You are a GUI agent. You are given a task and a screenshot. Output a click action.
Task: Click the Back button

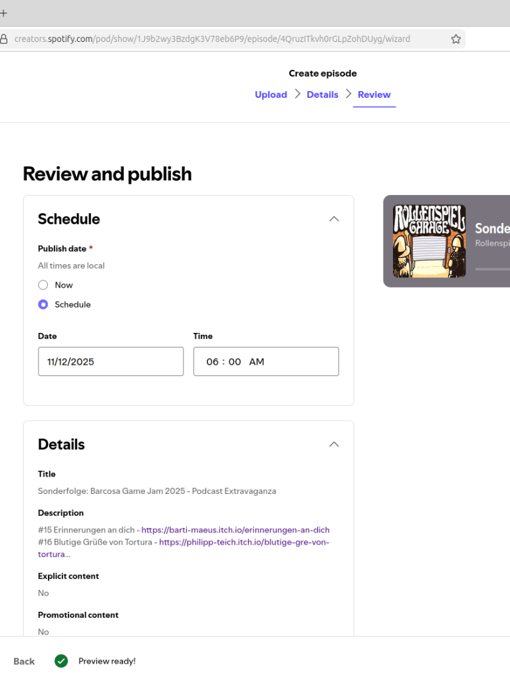(24, 661)
